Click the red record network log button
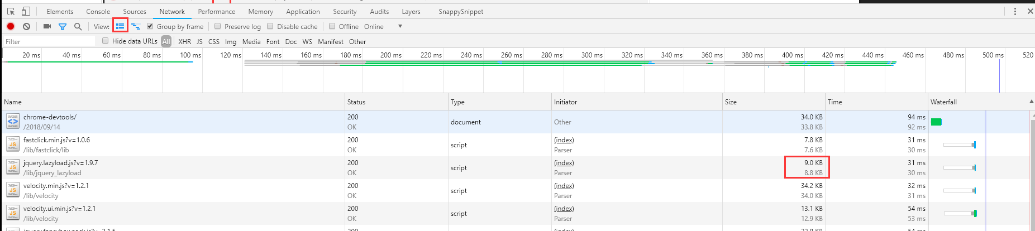This screenshot has width=1035, height=231. coord(11,26)
